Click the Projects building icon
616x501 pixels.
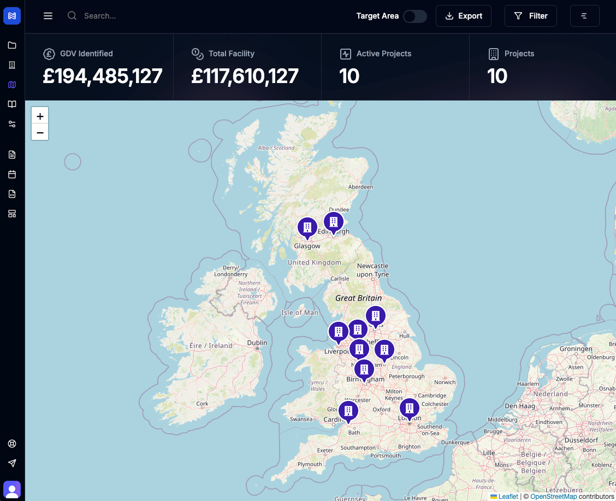(x=494, y=54)
